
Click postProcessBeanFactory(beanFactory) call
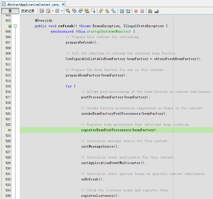point(115,97)
